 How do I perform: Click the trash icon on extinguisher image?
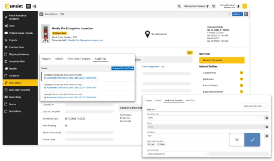click(48, 41)
